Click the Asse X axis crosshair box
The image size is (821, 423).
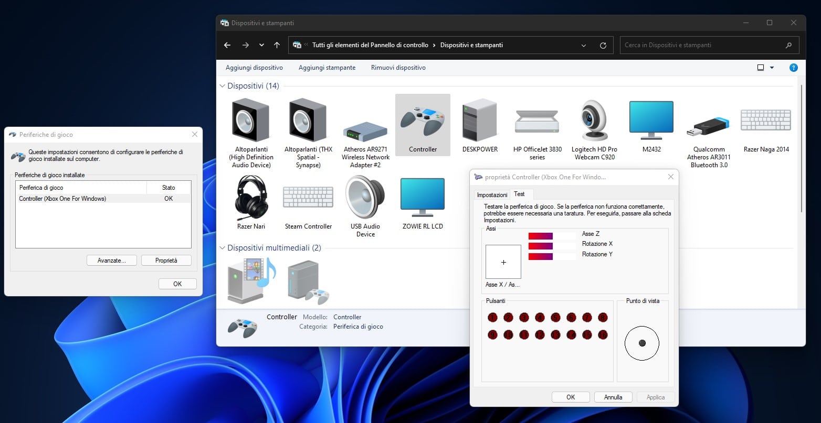point(503,262)
